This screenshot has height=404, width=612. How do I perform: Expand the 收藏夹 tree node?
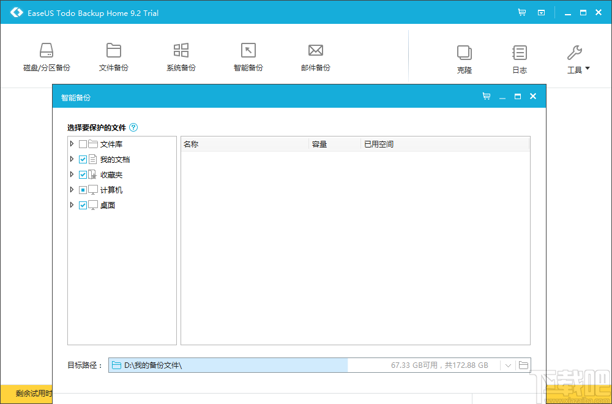(72, 174)
